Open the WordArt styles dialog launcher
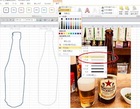140x109 pixels. pos(117,16)
